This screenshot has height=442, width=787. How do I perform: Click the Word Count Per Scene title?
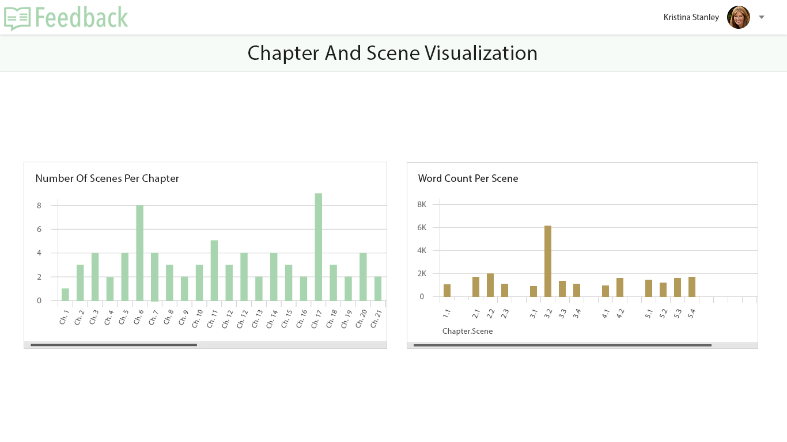(x=468, y=178)
